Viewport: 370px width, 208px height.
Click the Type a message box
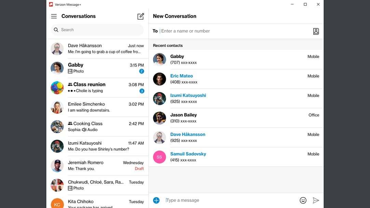tap(229, 200)
